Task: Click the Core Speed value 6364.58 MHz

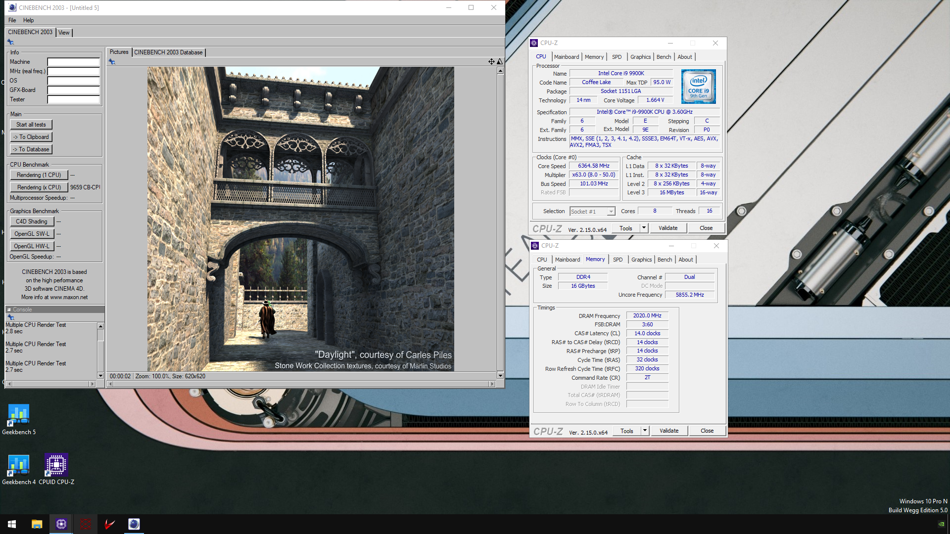Action: point(594,166)
